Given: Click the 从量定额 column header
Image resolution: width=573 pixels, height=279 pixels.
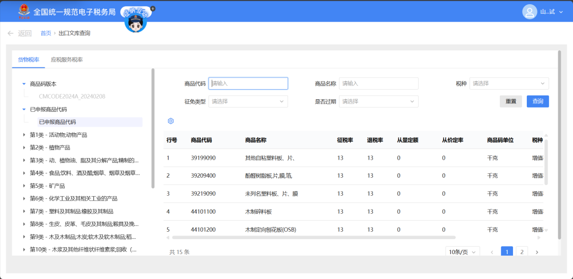Looking at the screenshot, I should pyautogui.click(x=408, y=140).
